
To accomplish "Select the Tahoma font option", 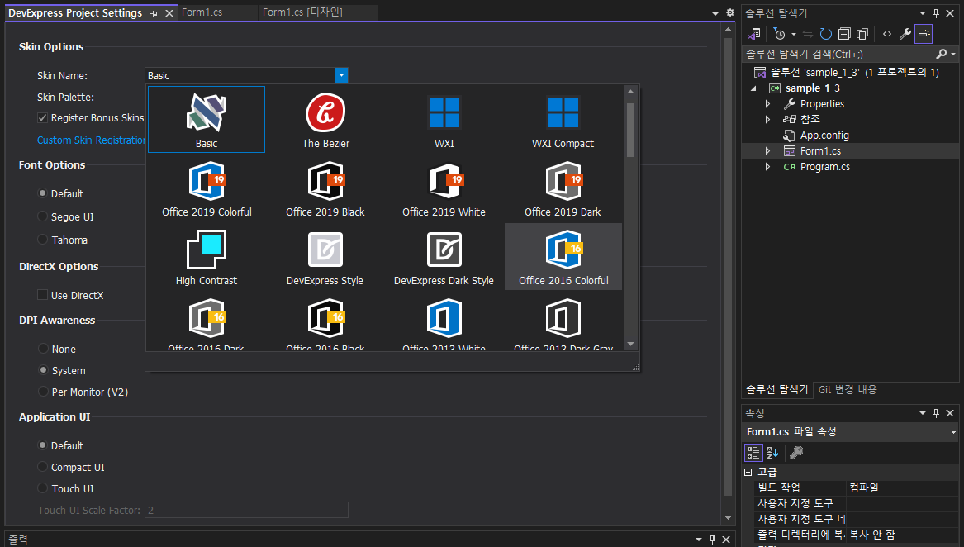I will (42, 240).
